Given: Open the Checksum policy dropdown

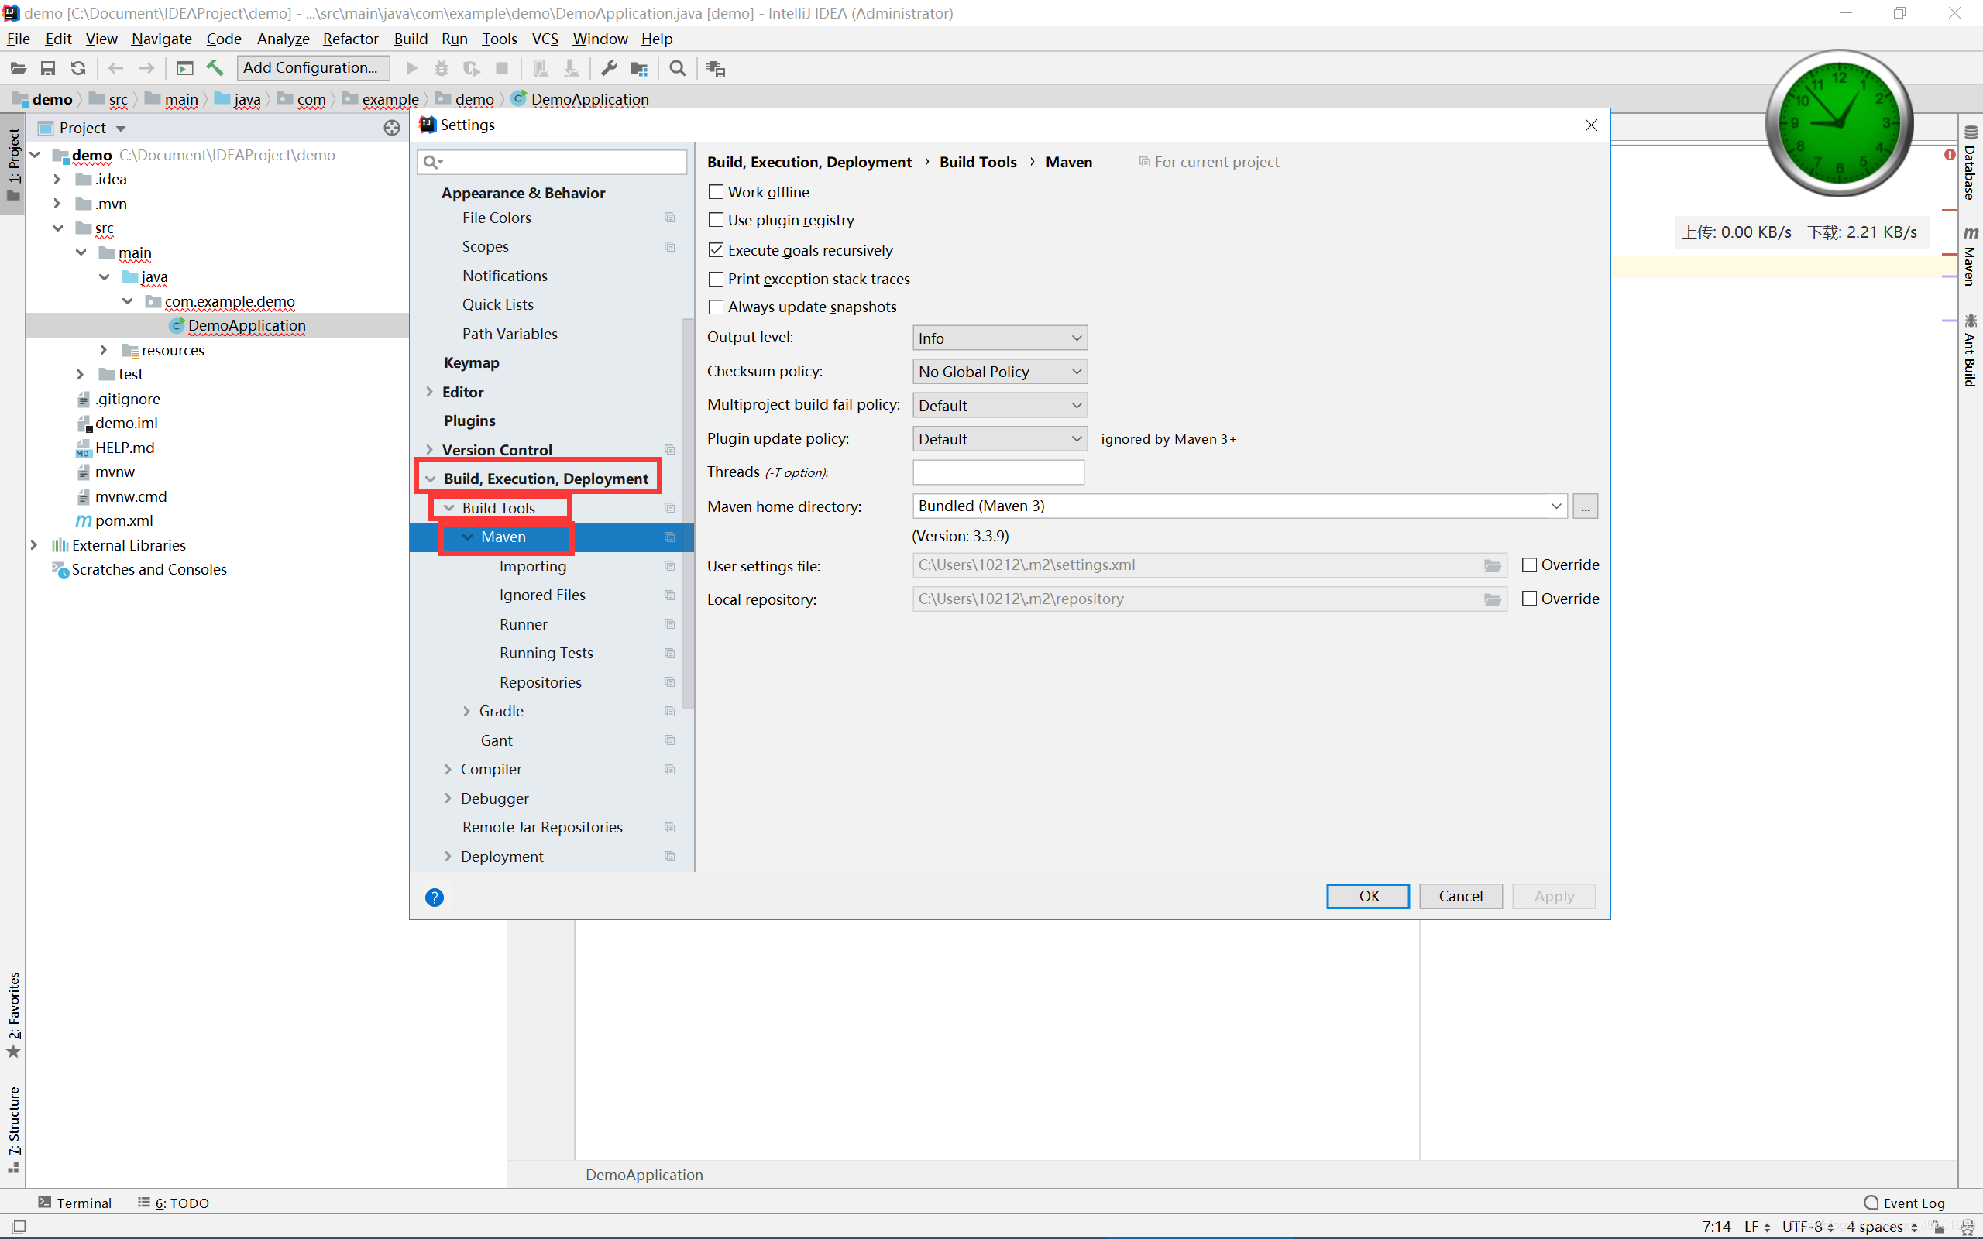Looking at the screenshot, I should pos(1000,371).
